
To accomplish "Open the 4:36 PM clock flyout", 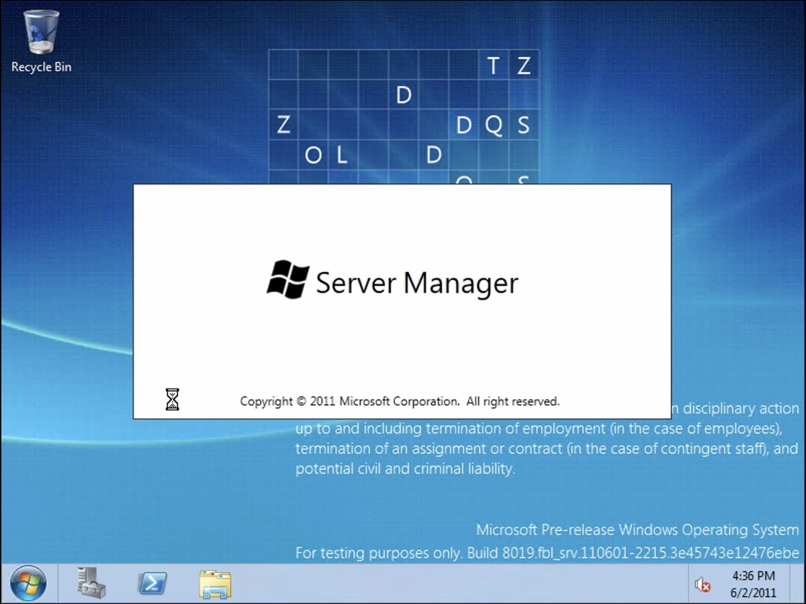I will [753, 585].
